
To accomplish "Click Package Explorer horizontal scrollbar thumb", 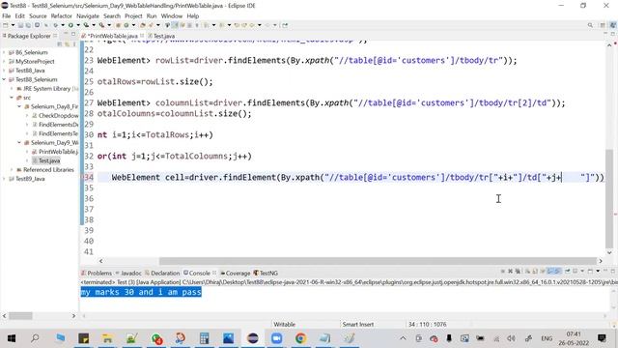I will 20,316.
